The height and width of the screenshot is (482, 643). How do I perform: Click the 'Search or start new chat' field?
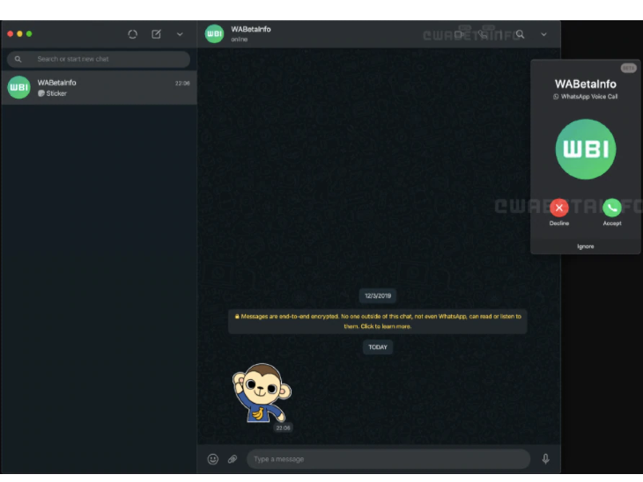(x=99, y=59)
